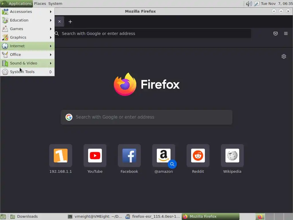Expand arrow next to Games
293x220 pixels.
coord(51,29)
